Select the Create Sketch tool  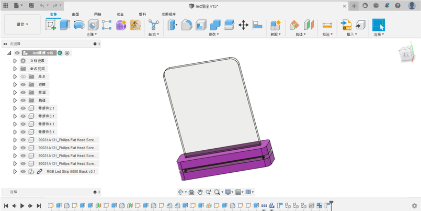pos(51,25)
